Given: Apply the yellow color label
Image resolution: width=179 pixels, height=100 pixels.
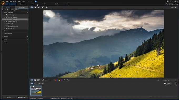Looking at the screenshot, I should [60, 80].
